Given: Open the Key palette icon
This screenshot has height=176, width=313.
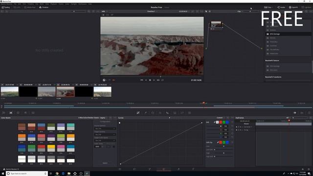Looking at the screenshot, I should [175, 113].
